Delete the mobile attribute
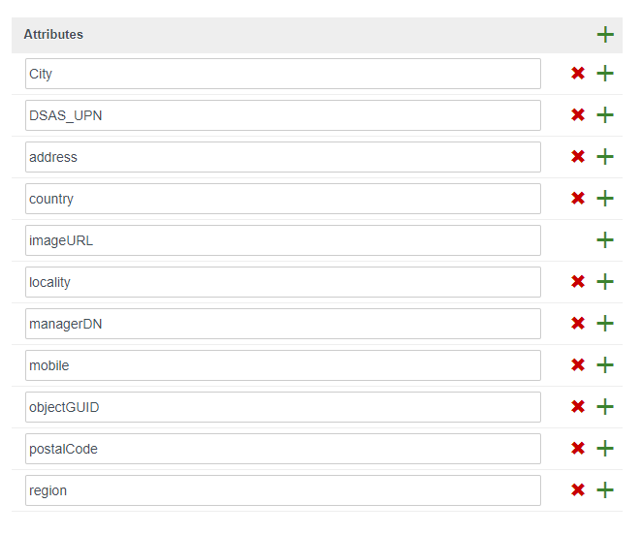Screen dimensions: 642x535 [x=578, y=365]
